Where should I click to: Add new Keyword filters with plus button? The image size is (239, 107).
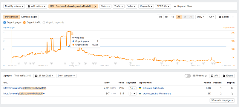183,6
